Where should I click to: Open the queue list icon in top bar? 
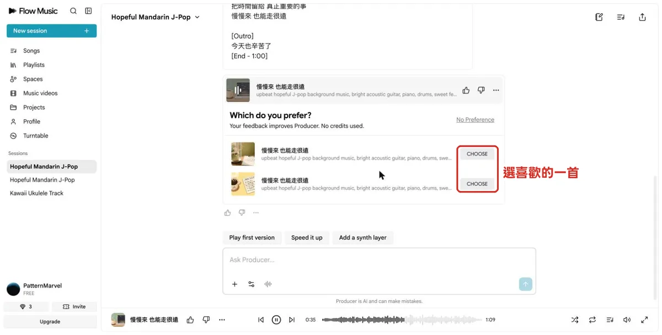pos(621,17)
